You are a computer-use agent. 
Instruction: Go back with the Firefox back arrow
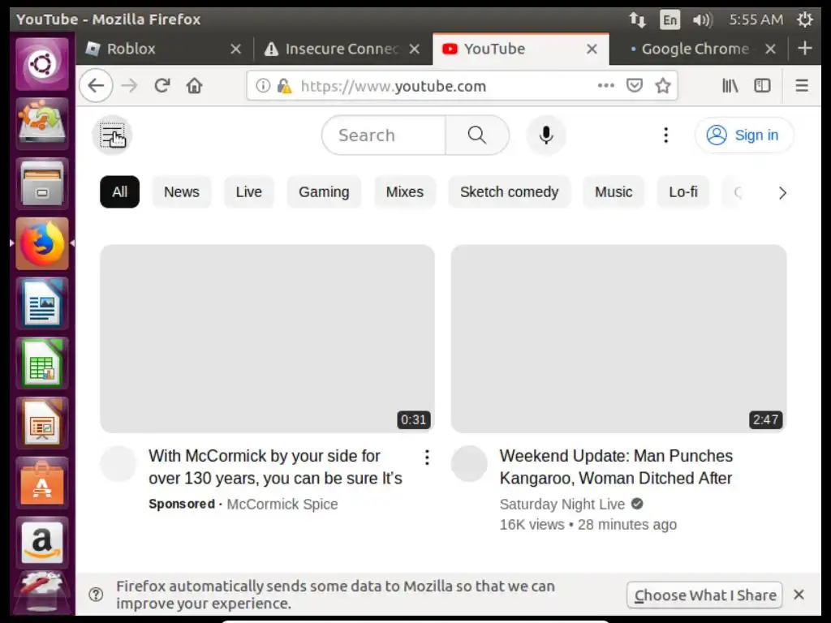pos(96,85)
